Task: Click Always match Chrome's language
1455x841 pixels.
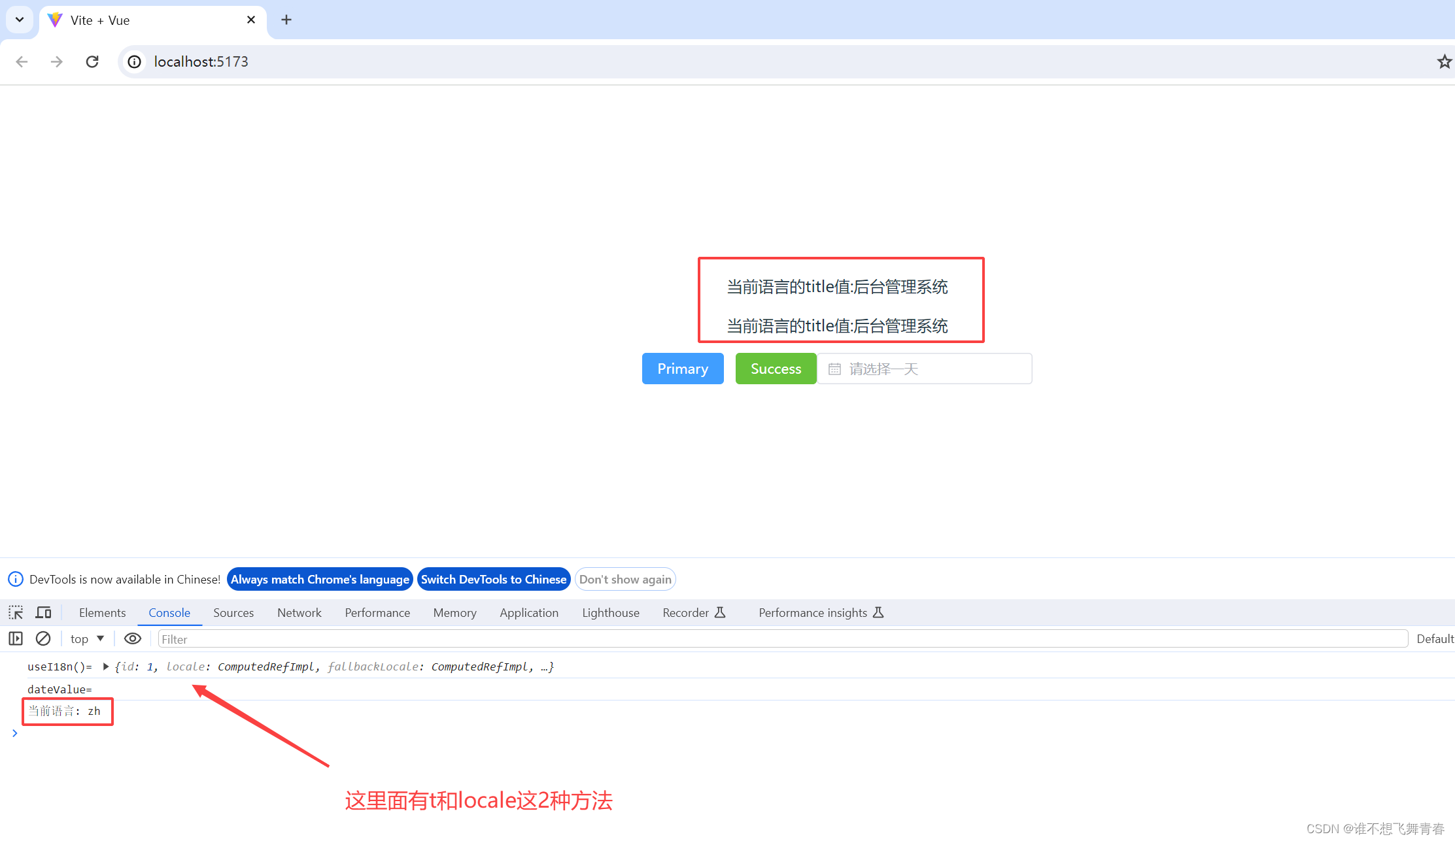Action: [320, 579]
